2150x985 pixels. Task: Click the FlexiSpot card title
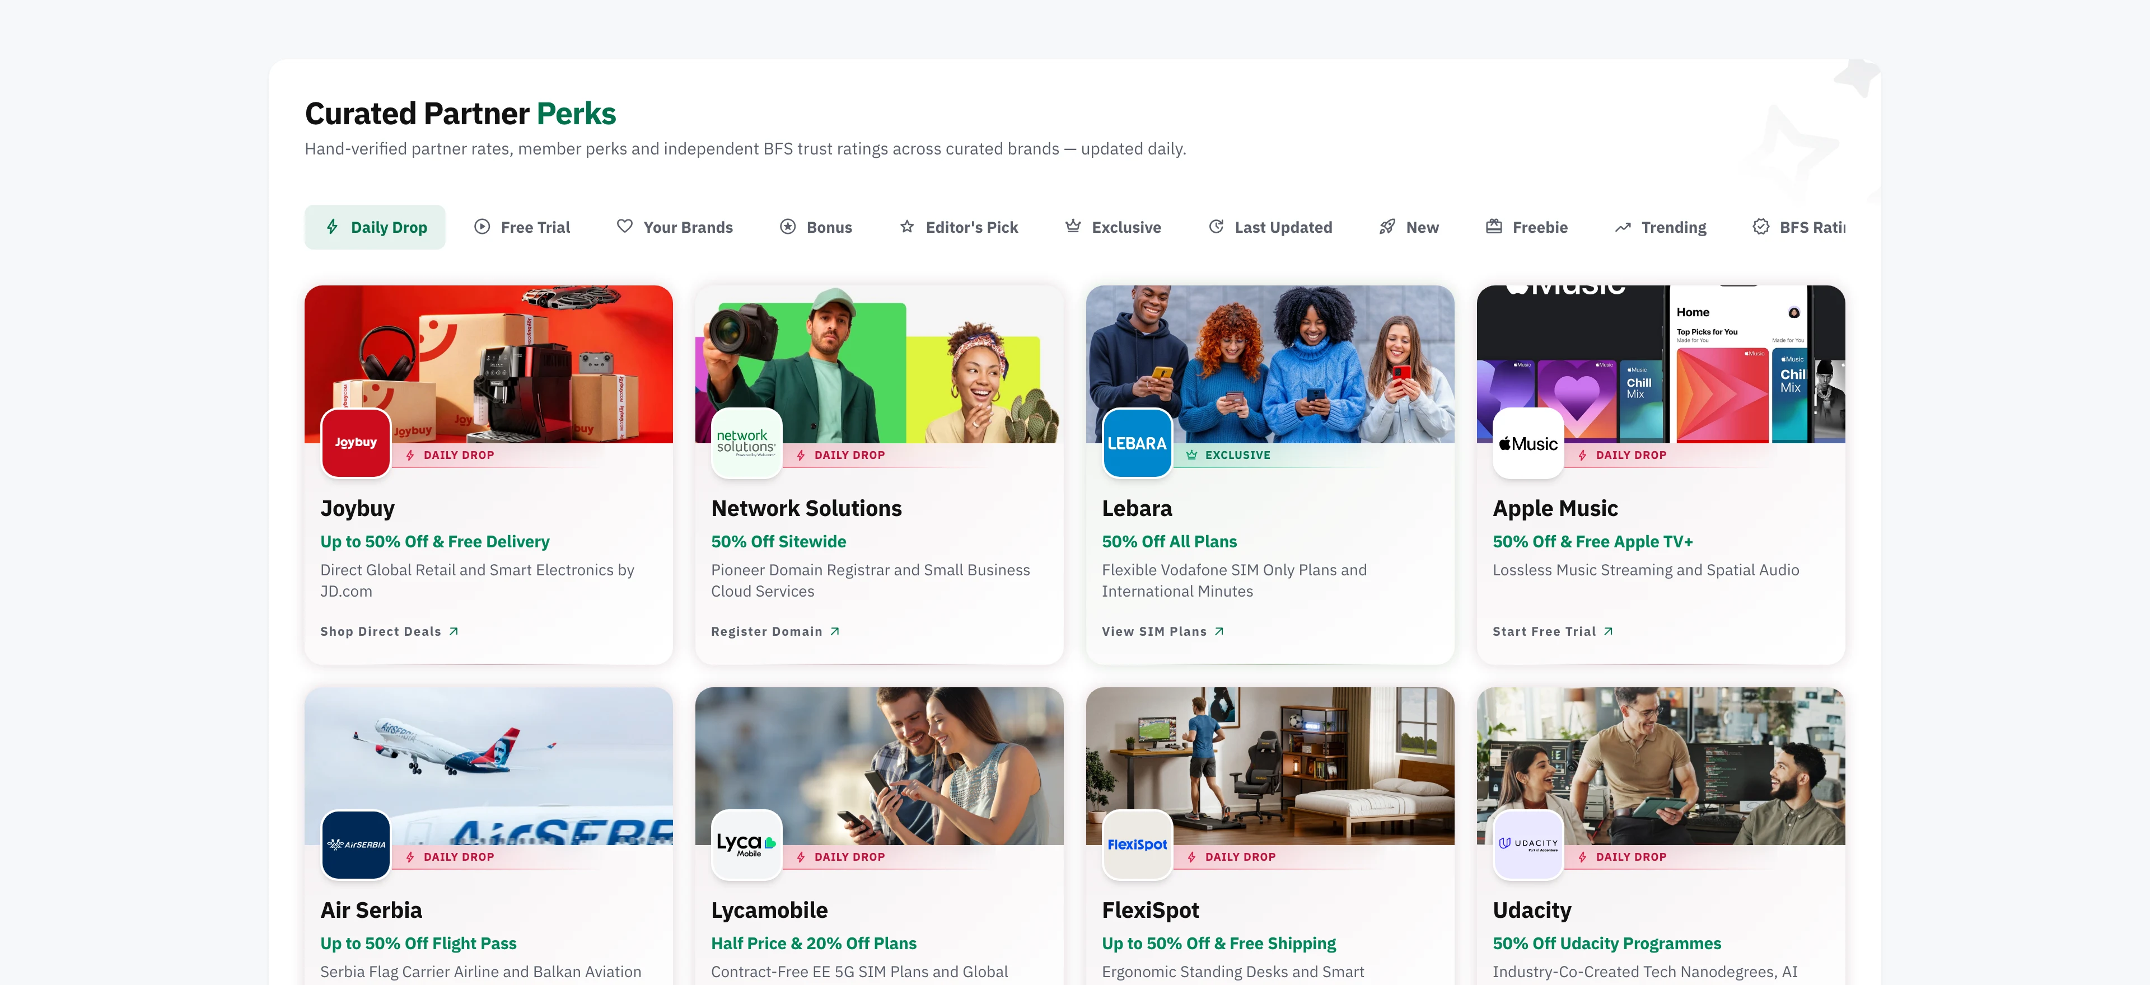[x=1150, y=910]
